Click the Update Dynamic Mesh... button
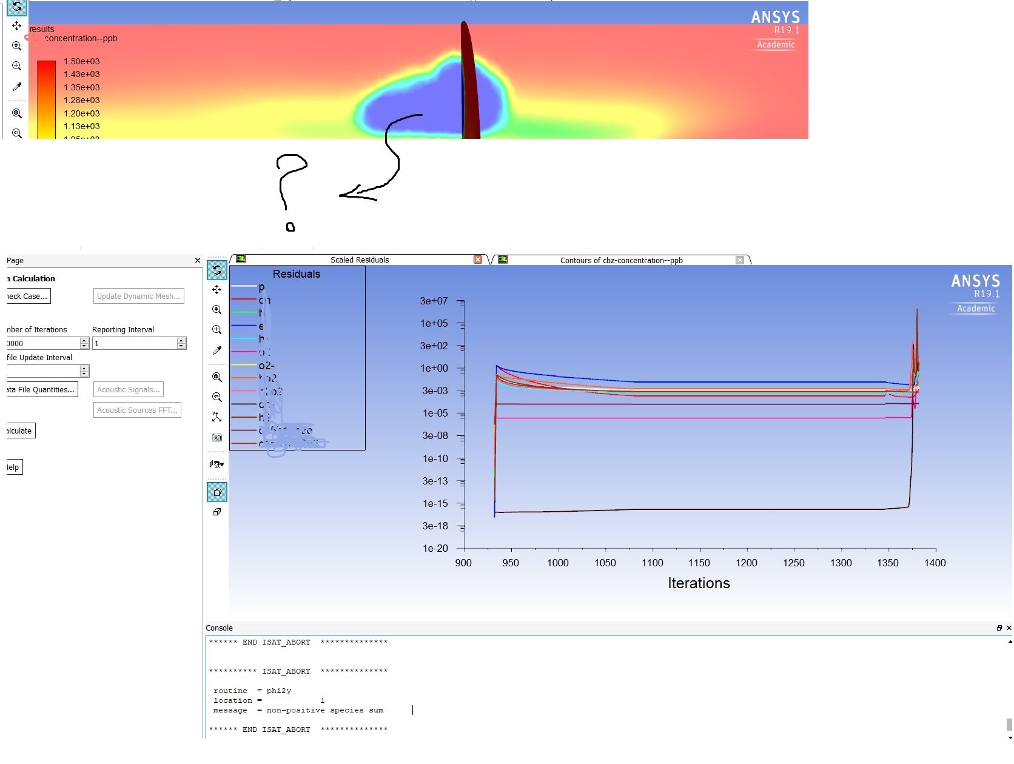 (x=139, y=296)
